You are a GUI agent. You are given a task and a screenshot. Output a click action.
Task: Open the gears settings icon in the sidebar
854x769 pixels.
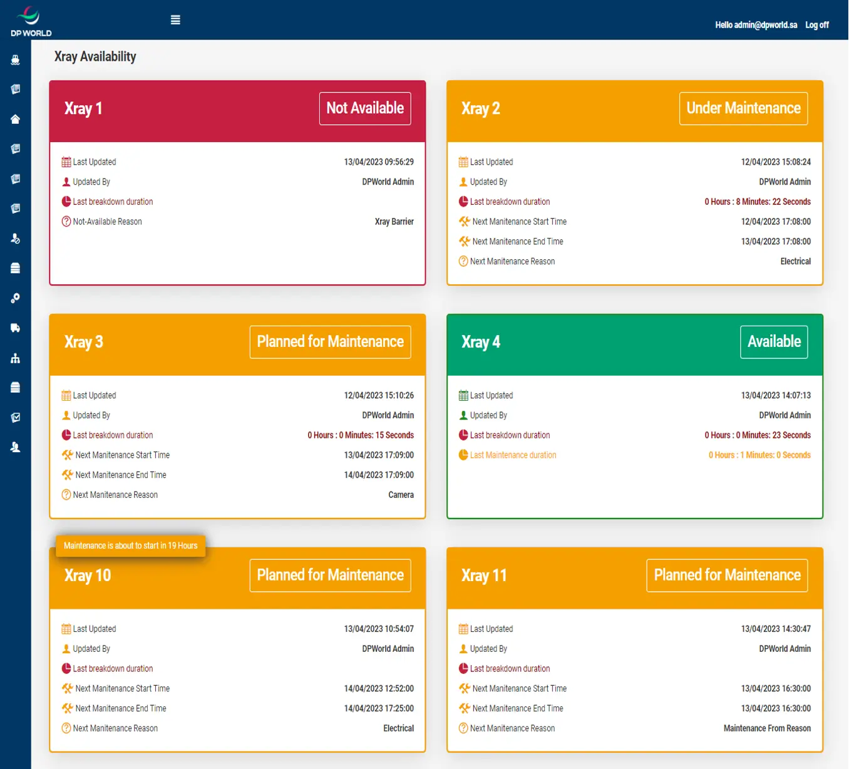tap(16, 298)
